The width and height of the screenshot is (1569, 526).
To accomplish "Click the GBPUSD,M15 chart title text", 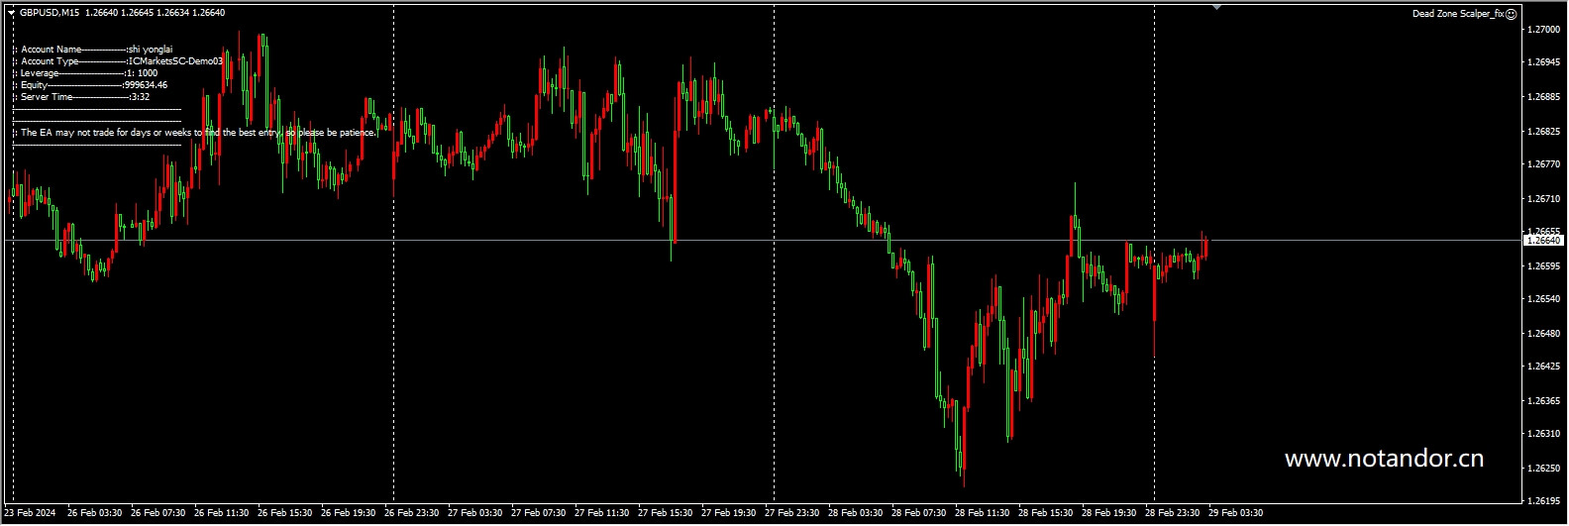I will coord(50,13).
